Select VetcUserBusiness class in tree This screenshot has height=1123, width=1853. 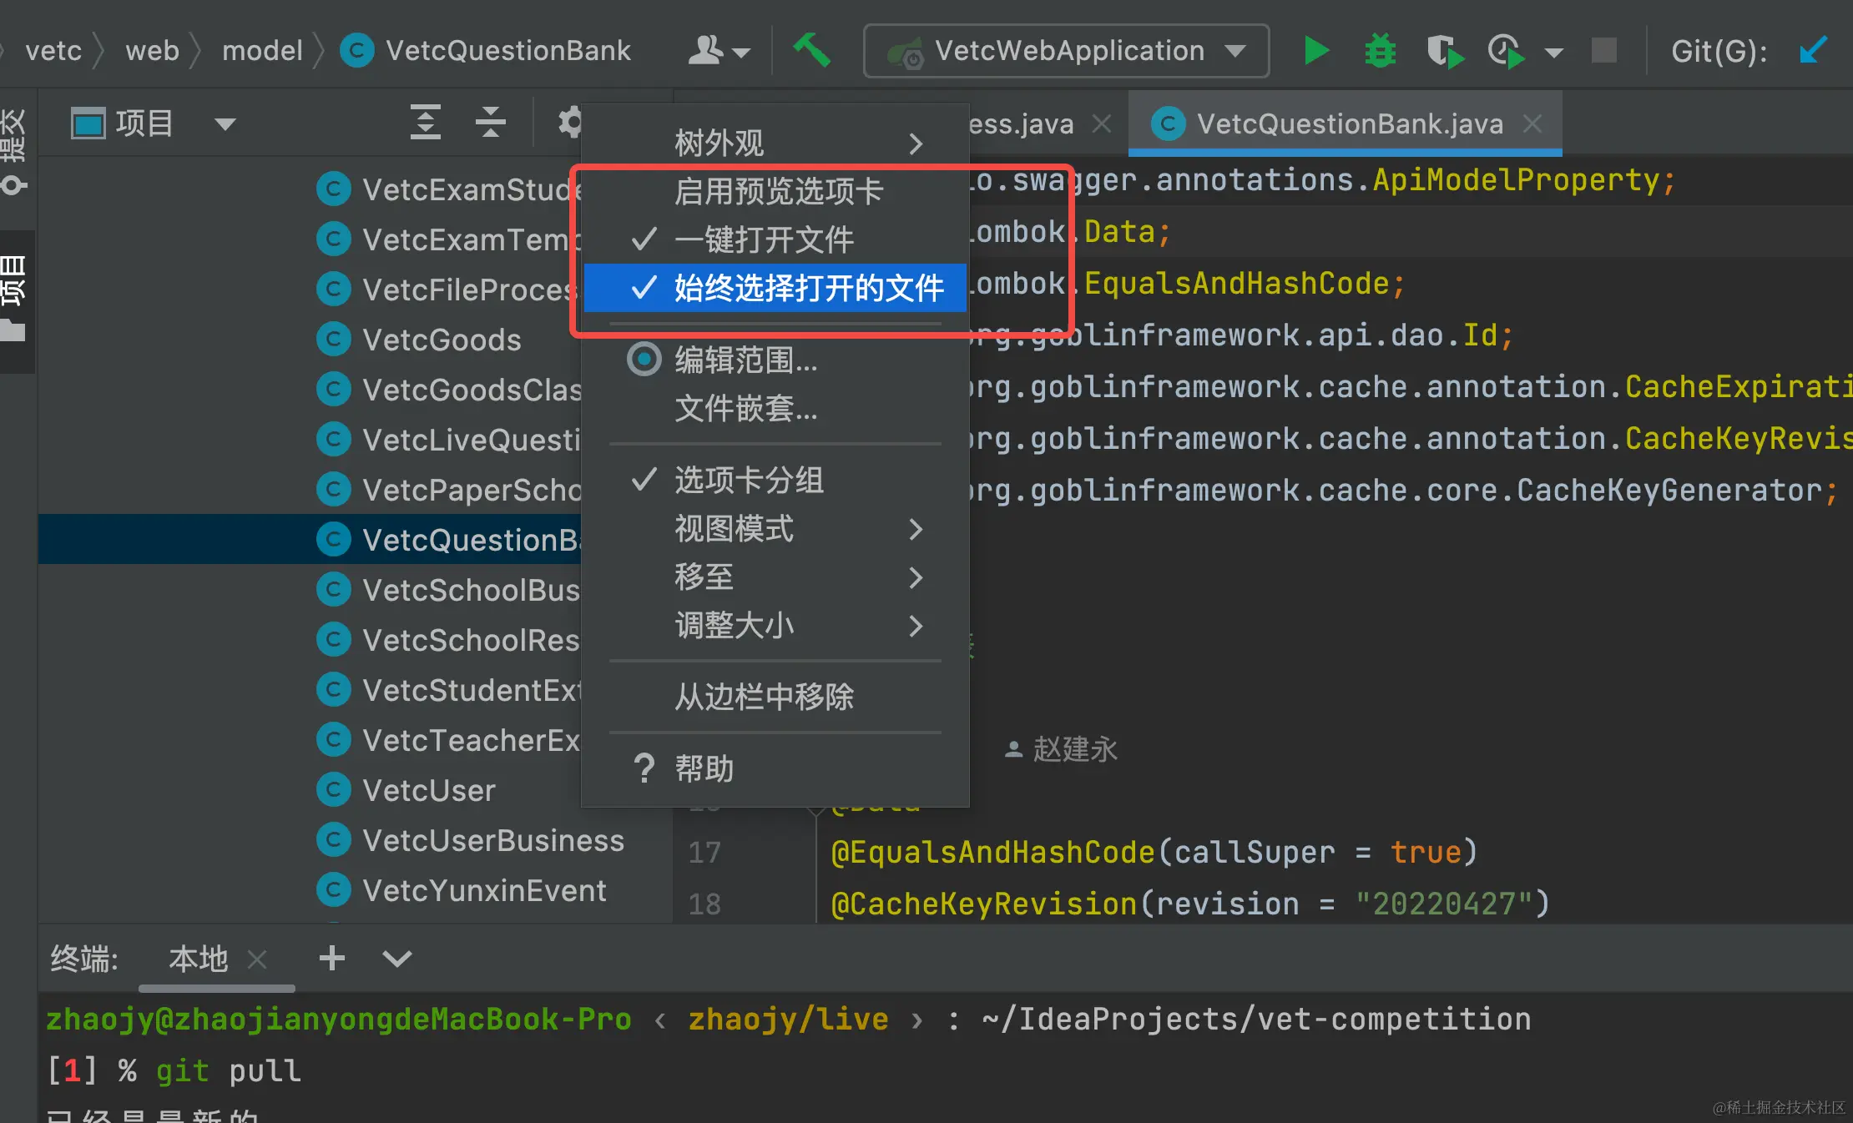pos(492,841)
